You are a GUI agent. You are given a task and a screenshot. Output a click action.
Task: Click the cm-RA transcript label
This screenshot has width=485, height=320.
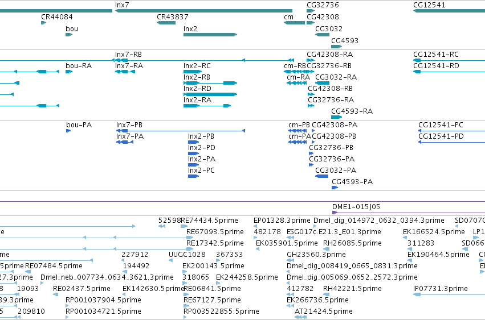point(298,77)
